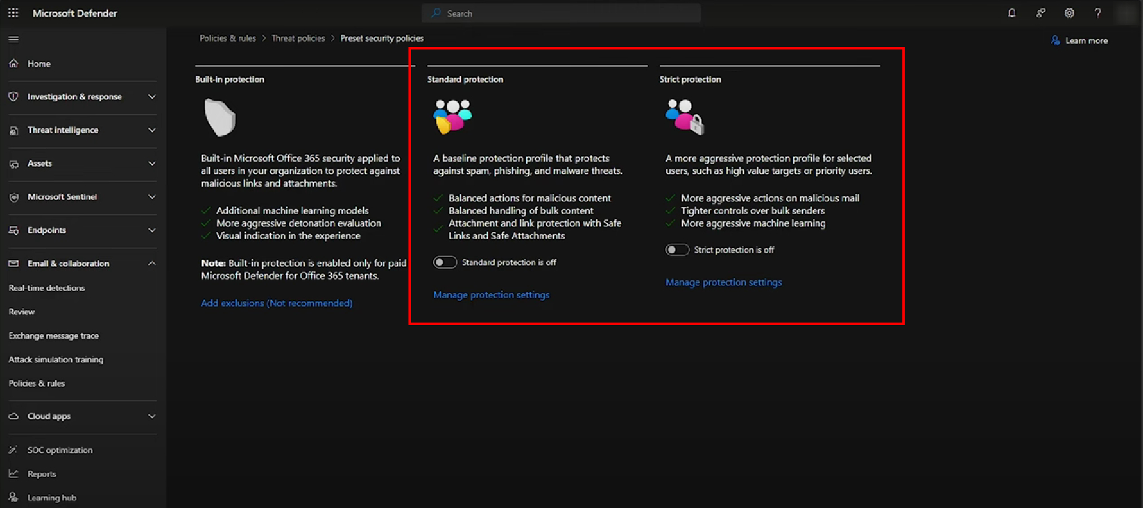
Task: Click the Investigation & response shield icon
Action: point(14,97)
